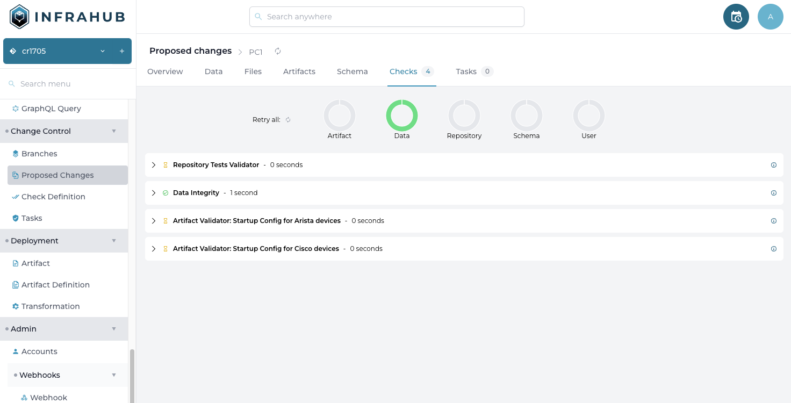Click the Proposed changes breadcrumb link
The image size is (791, 403).
click(x=190, y=51)
